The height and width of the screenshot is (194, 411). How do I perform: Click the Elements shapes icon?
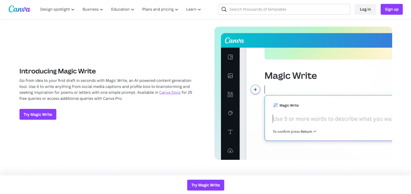pos(230,94)
